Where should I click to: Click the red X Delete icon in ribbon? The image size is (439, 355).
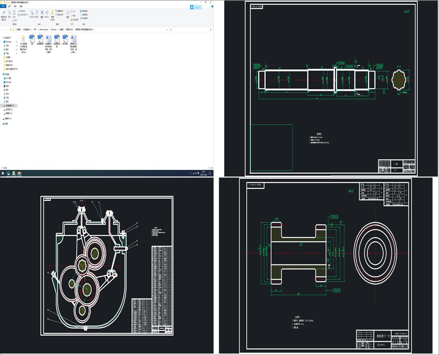point(42,13)
